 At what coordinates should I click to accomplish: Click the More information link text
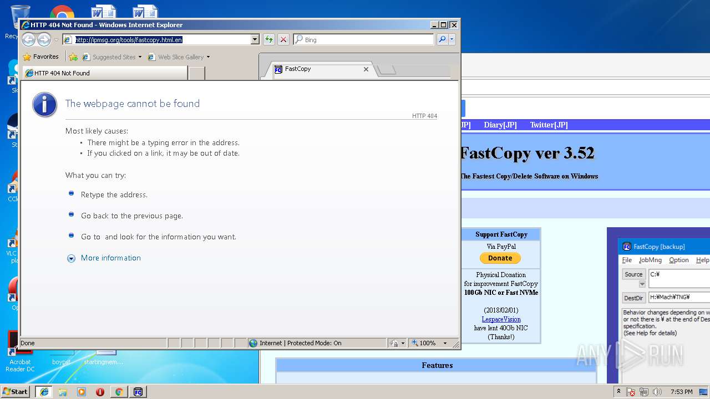pyautogui.click(x=111, y=258)
